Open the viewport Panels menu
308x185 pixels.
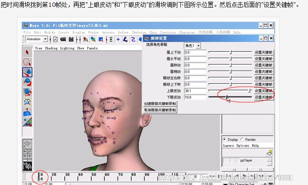coord(92,48)
